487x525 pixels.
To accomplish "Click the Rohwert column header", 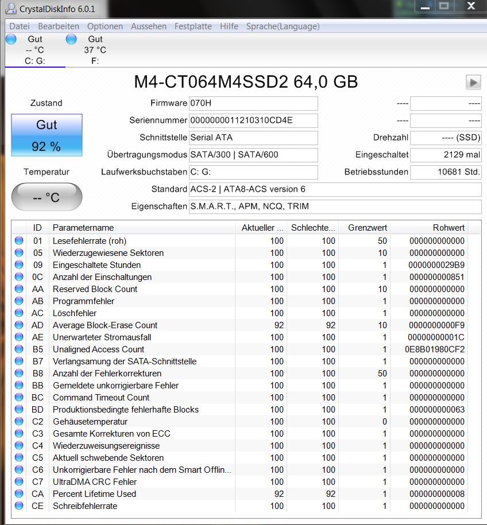I will pos(430,228).
